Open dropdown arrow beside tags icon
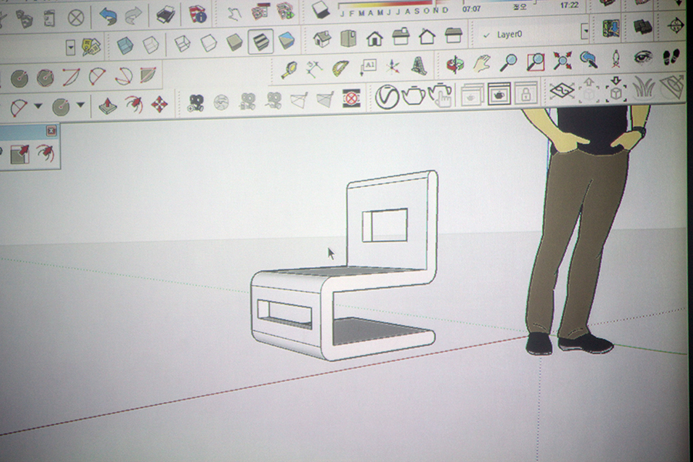693x462 pixels. coord(70,48)
